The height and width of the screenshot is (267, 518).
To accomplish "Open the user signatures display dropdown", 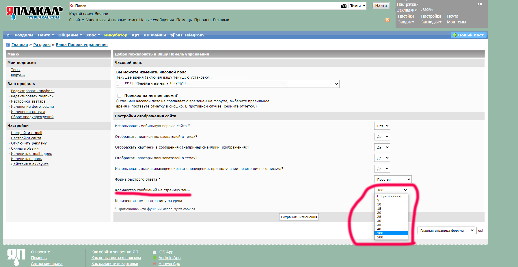I will [x=382, y=137].
